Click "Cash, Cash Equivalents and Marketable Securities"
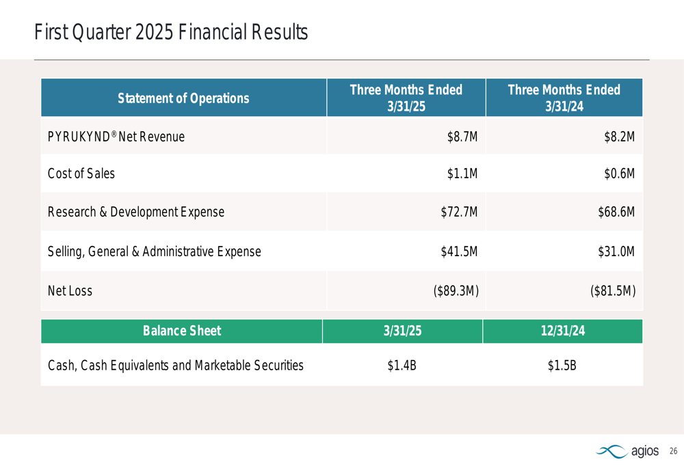The image size is (684, 468). [175, 365]
